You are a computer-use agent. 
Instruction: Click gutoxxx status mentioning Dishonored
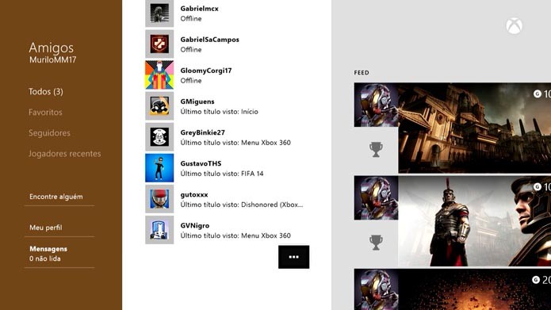tap(242, 205)
